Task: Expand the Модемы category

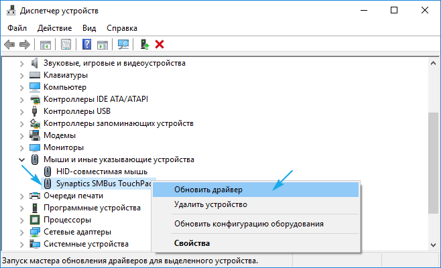Action: (x=21, y=137)
